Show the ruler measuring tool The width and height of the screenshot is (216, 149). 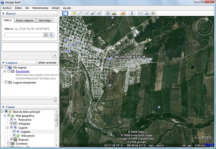[132, 13]
